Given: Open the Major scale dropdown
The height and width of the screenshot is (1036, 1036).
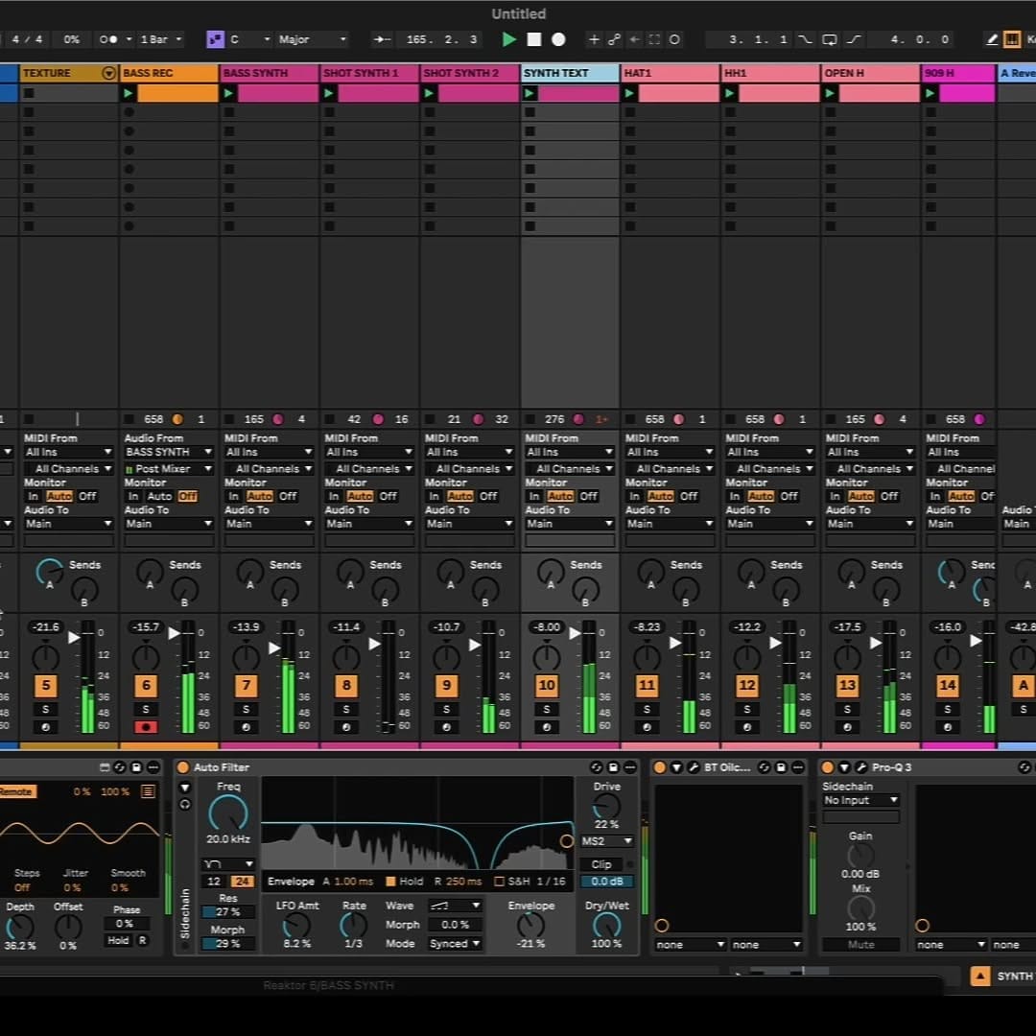Looking at the screenshot, I should 312,39.
